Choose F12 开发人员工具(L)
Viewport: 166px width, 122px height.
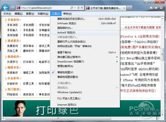point(85,98)
